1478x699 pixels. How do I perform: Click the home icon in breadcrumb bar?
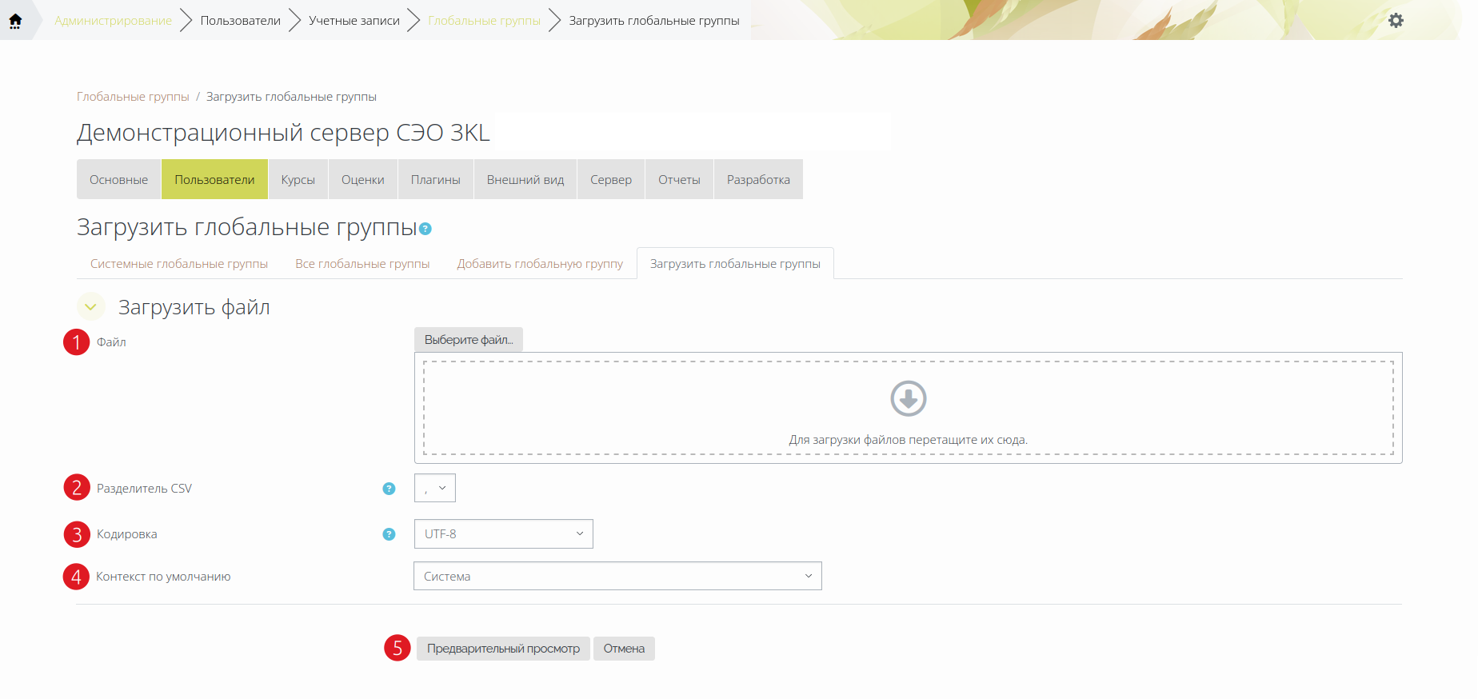15,21
